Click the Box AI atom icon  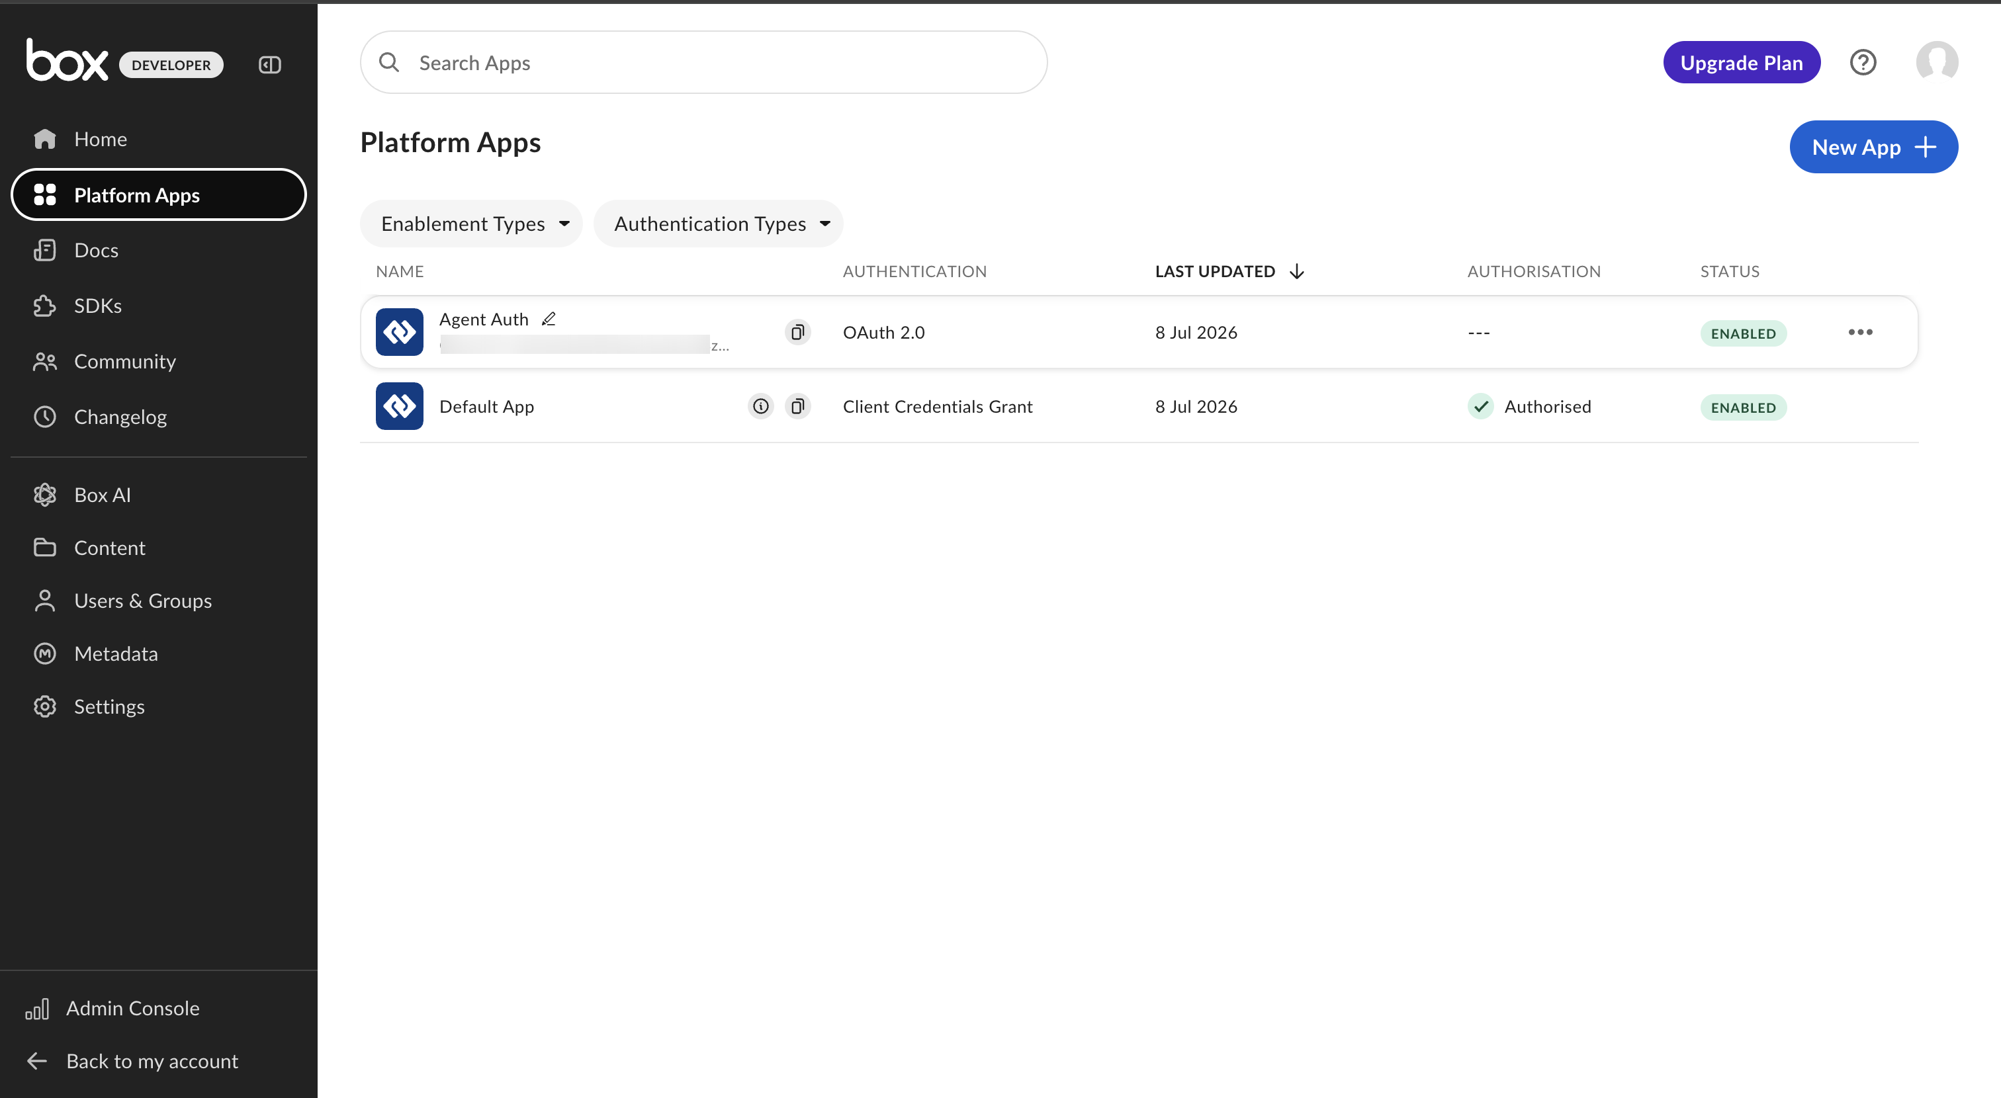[44, 495]
